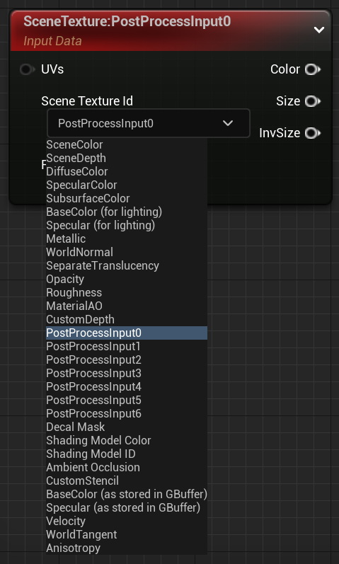Image resolution: width=339 pixels, height=564 pixels.
Task: Click the SceneTexture:PostProcessInput0 node title
Action: tap(127, 21)
